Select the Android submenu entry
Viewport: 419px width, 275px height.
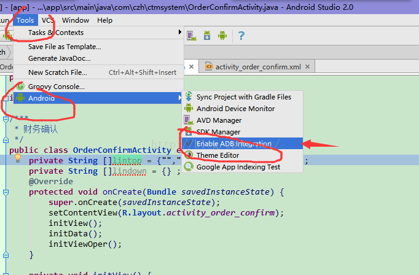(x=98, y=98)
